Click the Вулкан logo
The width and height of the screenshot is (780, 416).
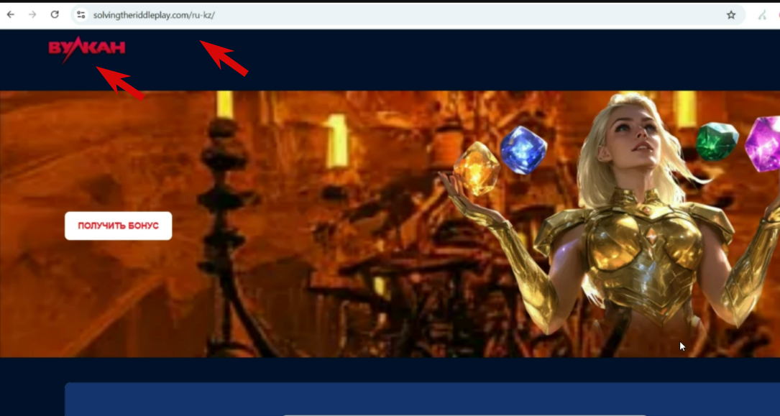pos(87,50)
